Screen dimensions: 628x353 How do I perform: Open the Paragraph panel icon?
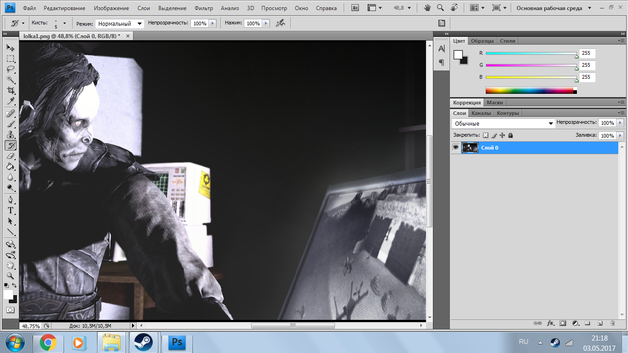441,62
